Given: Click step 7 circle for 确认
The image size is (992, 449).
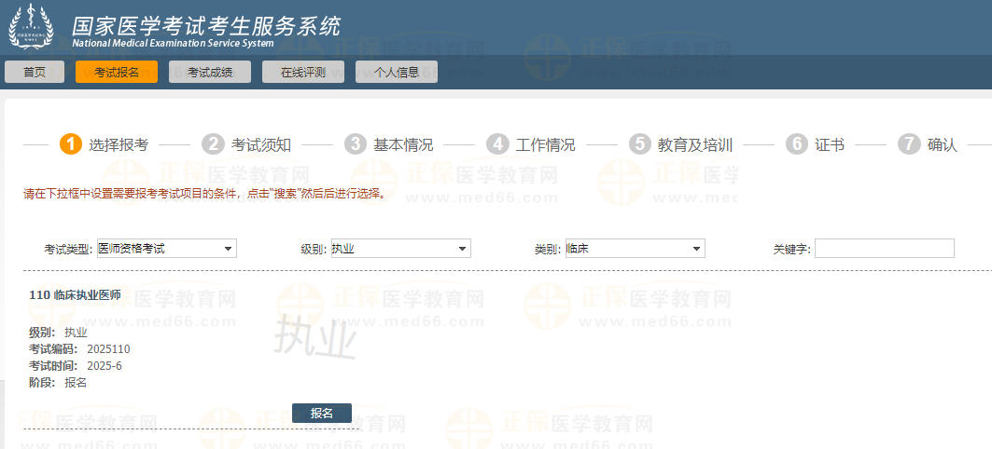Looking at the screenshot, I should coord(909,144).
